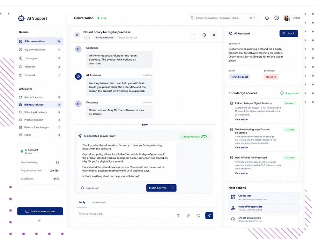Click the Resolved today 32 stat
Viewport: 319px width, 239px height.
[x=40, y=163]
